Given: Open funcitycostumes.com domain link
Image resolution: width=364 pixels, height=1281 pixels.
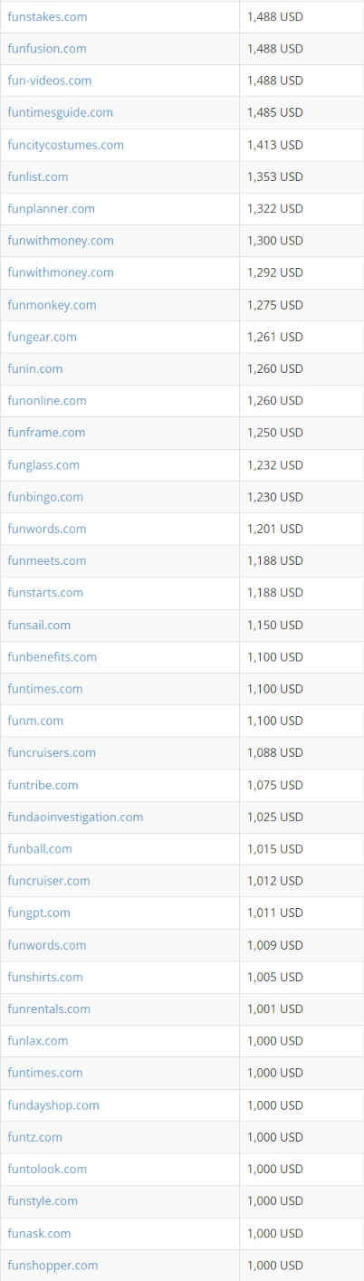Looking at the screenshot, I should coord(65,145).
